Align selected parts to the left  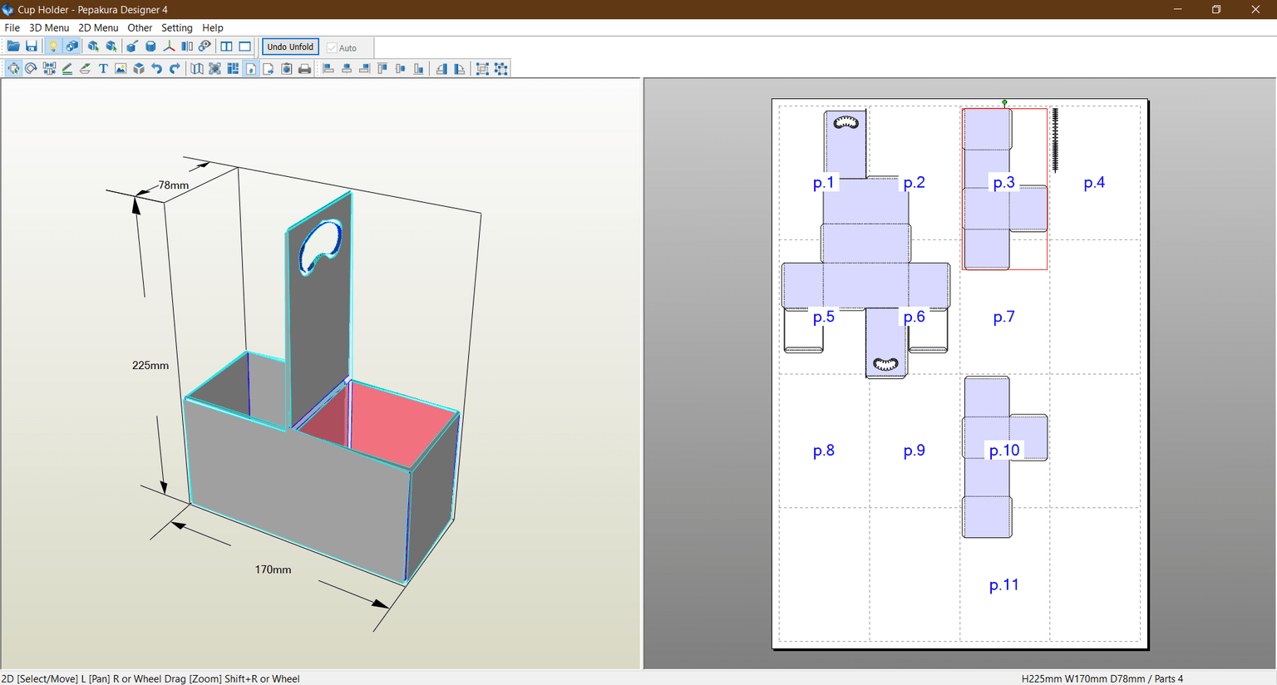pos(328,69)
